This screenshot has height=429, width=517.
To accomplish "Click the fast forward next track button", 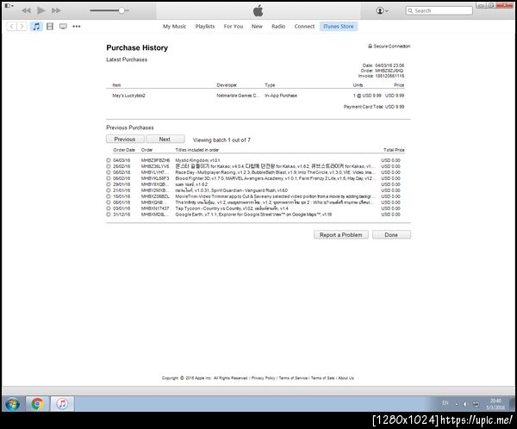I will click(x=56, y=10).
